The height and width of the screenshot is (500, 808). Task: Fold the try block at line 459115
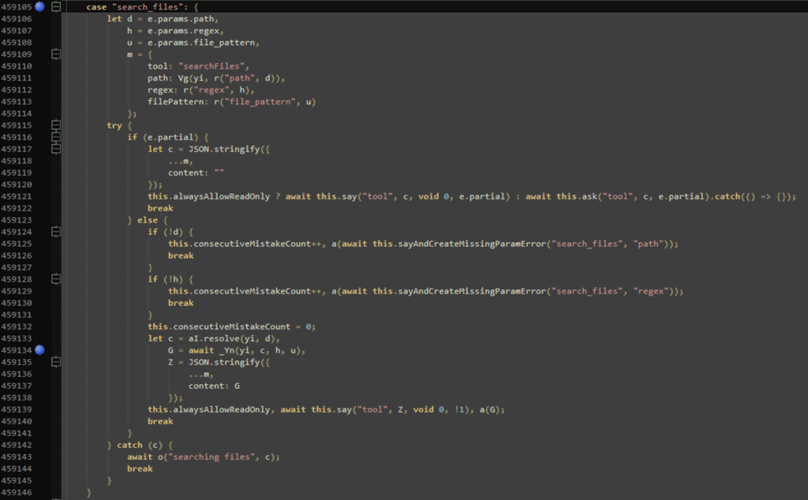[55, 125]
